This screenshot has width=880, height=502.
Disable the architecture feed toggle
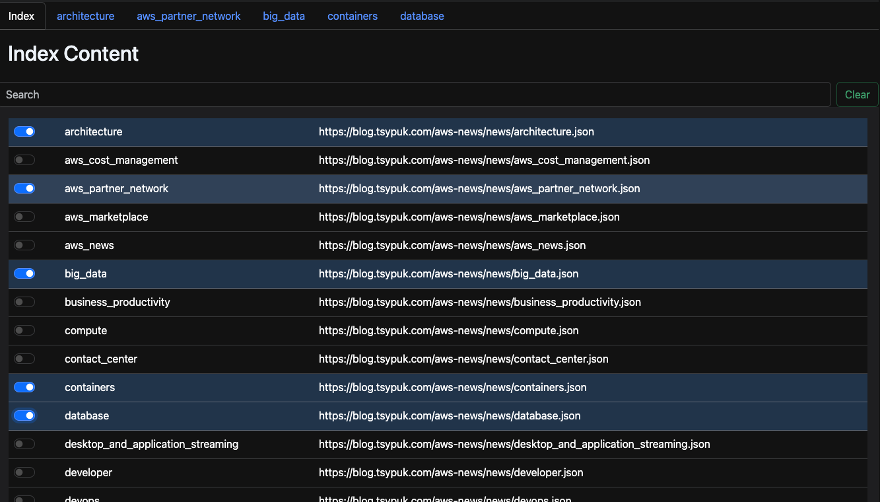point(24,131)
